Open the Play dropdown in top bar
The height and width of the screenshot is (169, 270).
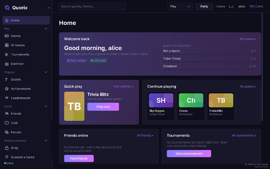click(x=180, y=6)
